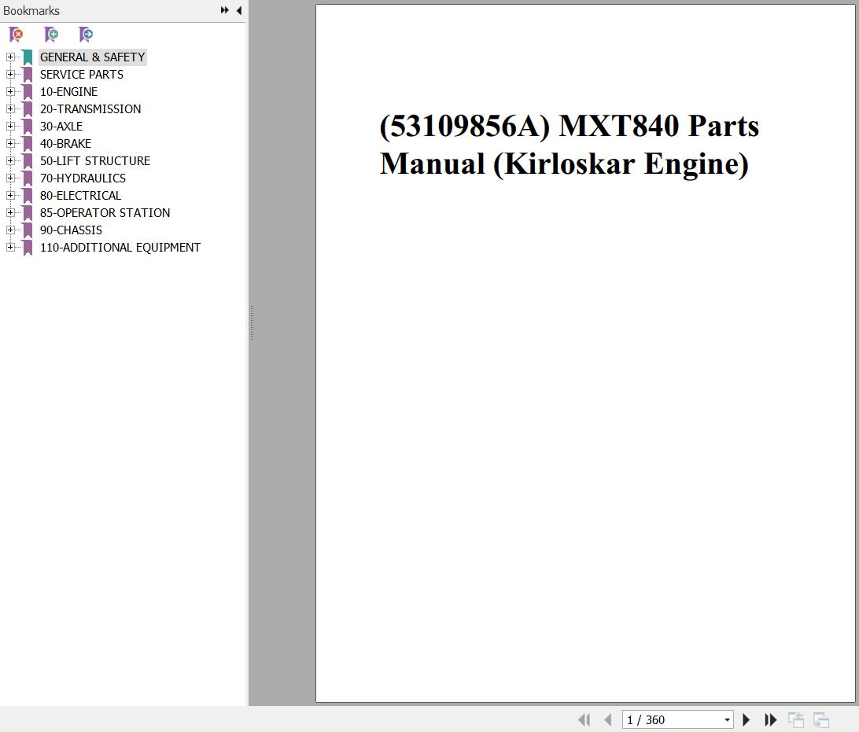This screenshot has width=859, height=732.
Task: Navigate to 50-LIFT STRUCTURE
Action: 95,161
